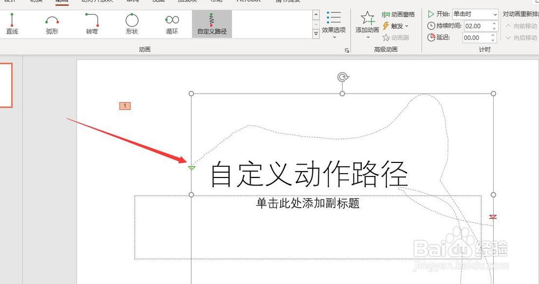Pick the 循环 loop motion path
539x284 pixels.
tap(172, 24)
